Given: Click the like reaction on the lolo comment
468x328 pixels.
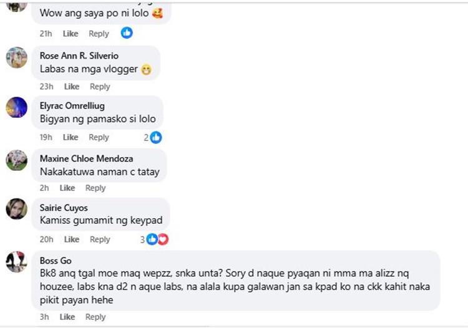Looking at the screenshot, I should 127,32.
